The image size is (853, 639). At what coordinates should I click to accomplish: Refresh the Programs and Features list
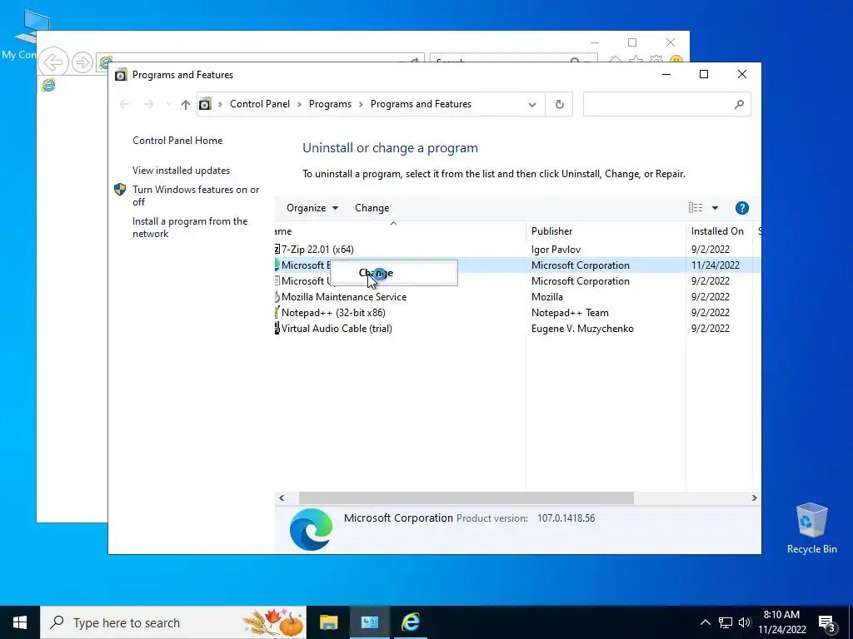click(x=559, y=104)
